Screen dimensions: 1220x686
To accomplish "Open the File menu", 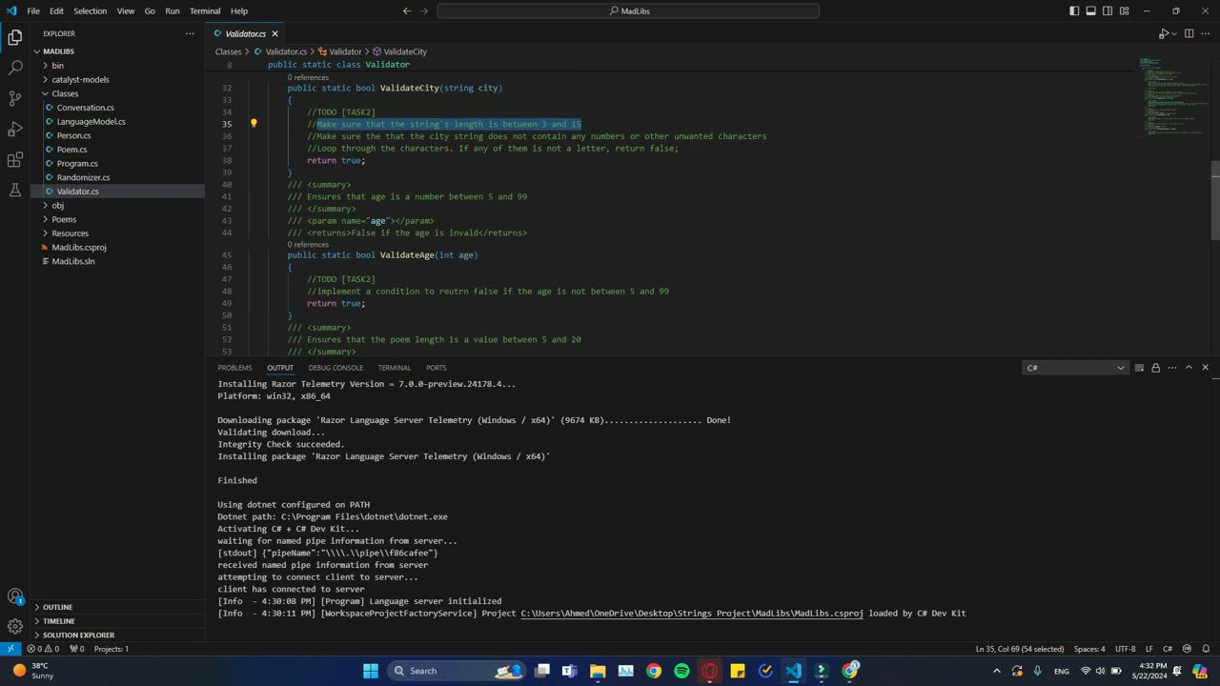I will 33,11.
